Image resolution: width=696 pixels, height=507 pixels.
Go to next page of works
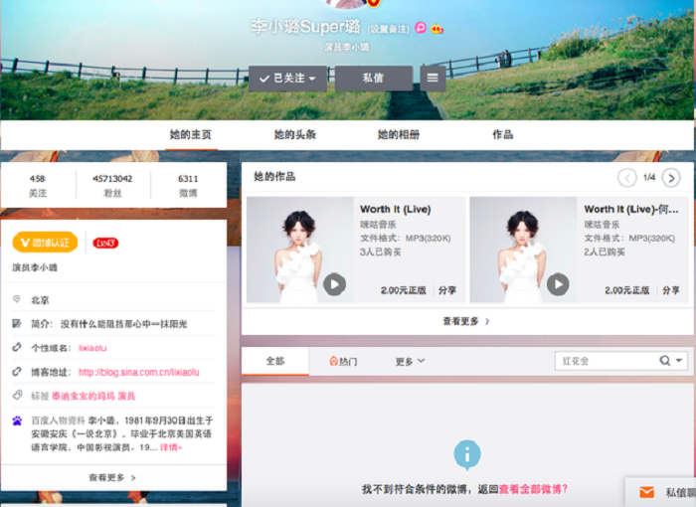coord(671,178)
